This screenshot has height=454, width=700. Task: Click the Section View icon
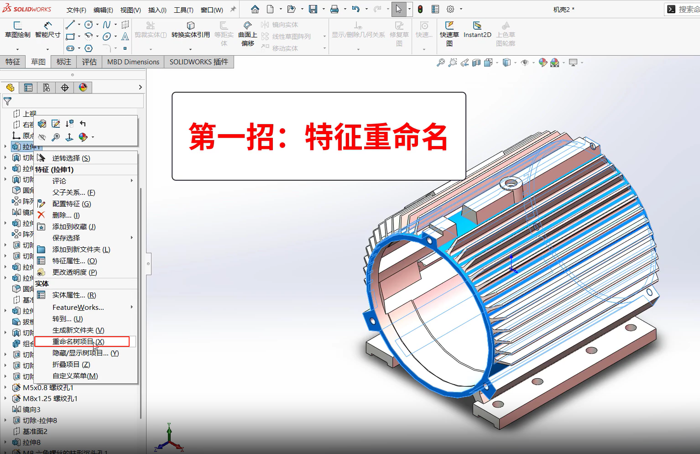[476, 63]
